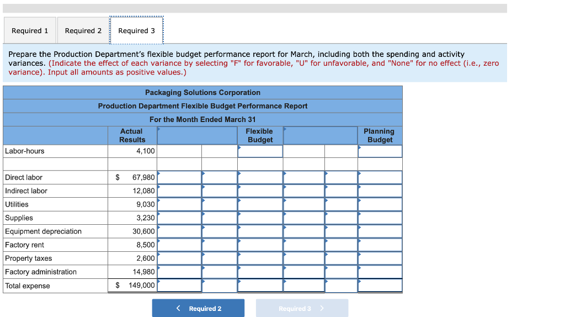Click Factory administration spending variance amount field

(x=179, y=272)
